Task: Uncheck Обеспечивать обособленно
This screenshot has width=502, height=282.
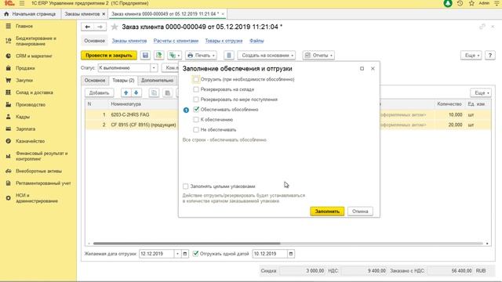Action: tap(196, 110)
